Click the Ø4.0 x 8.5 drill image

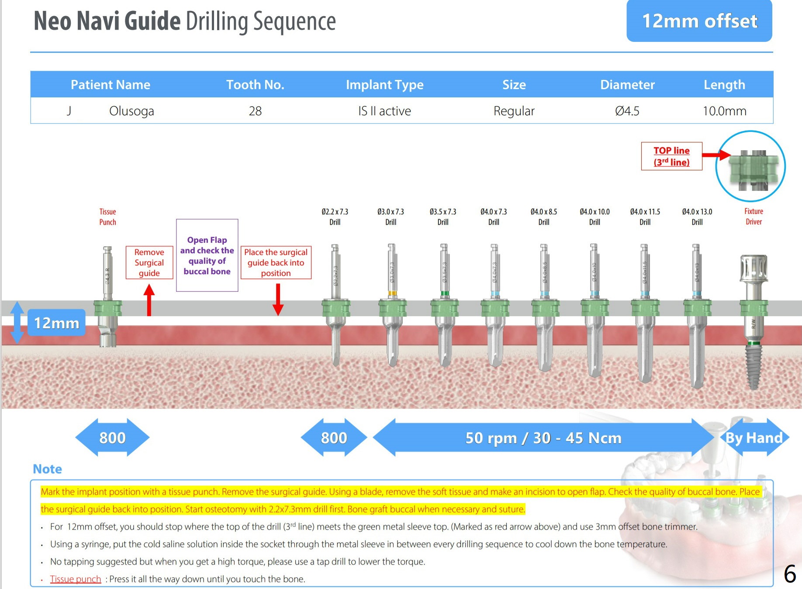(545, 308)
